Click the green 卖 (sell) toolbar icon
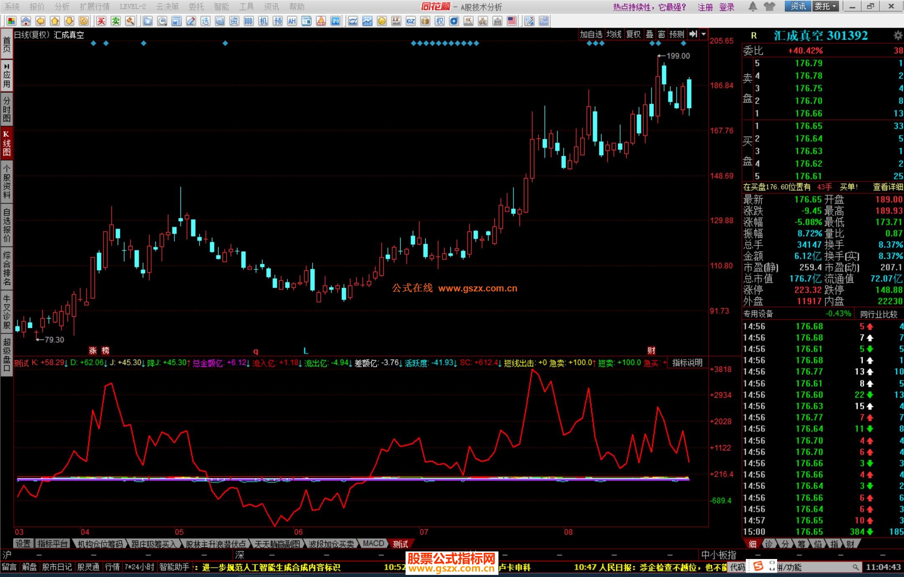This screenshot has height=577, width=904. tap(116, 21)
